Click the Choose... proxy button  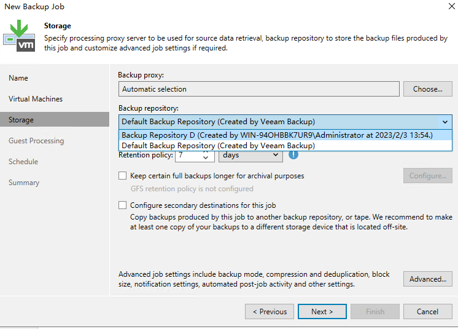pyautogui.click(x=428, y=89)
